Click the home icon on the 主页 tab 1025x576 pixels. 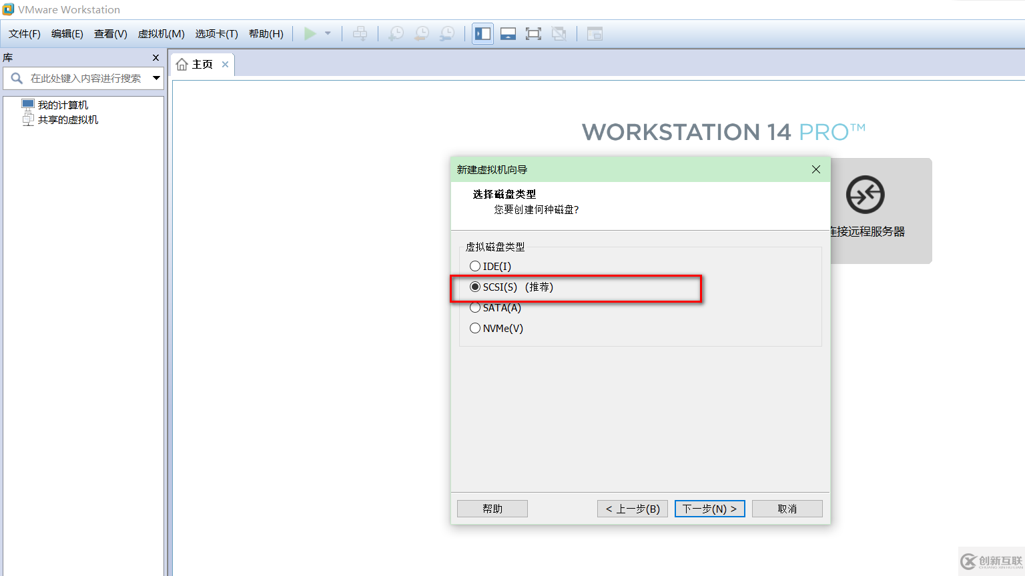click(x=182, y=65)
